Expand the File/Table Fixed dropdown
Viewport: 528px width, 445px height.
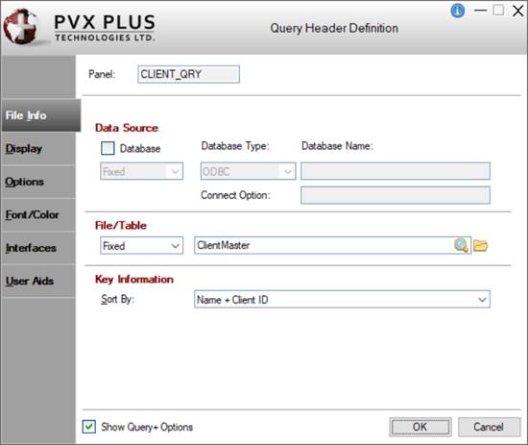point(141,245)
